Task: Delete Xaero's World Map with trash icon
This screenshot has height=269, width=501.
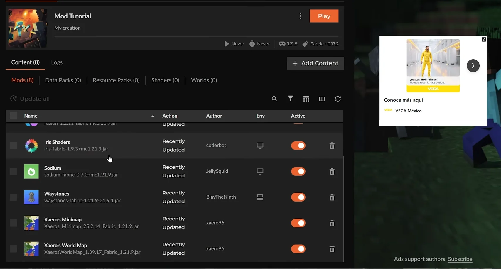Action: (x=332, y=249)
